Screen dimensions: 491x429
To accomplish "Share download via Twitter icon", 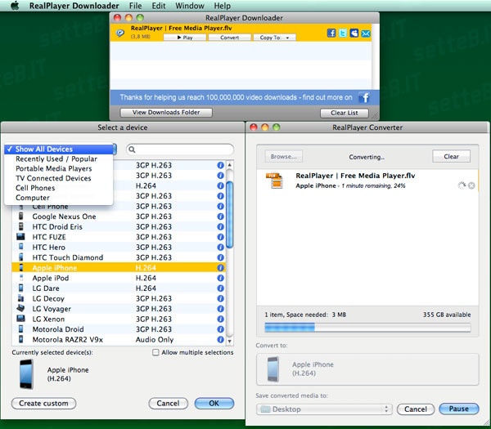I will (x=344, y=34).
